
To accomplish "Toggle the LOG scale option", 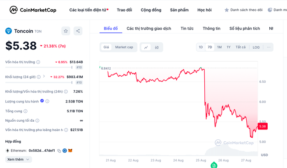I will [256, 47].
